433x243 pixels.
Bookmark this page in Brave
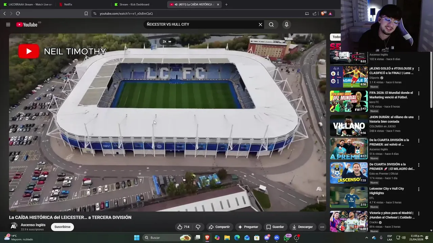86,13
